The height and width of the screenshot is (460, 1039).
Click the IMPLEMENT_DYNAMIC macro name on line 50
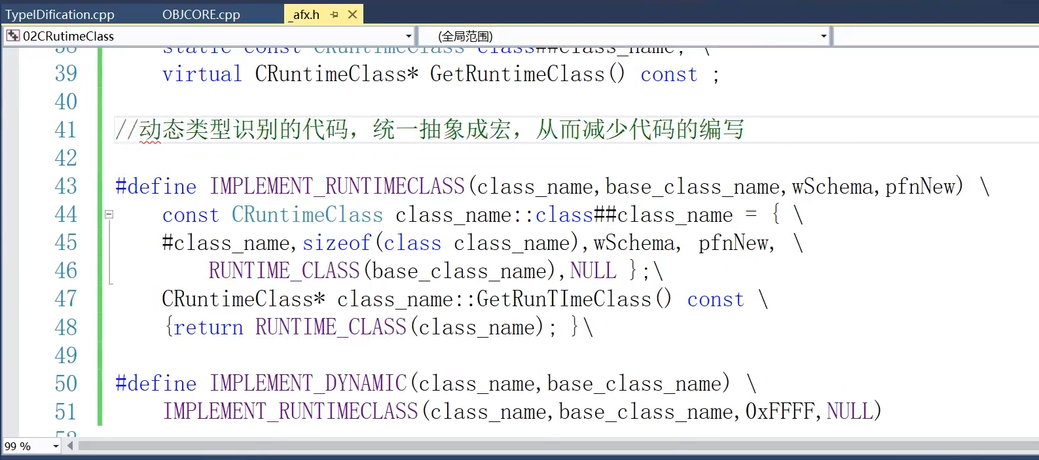(308, 383)
